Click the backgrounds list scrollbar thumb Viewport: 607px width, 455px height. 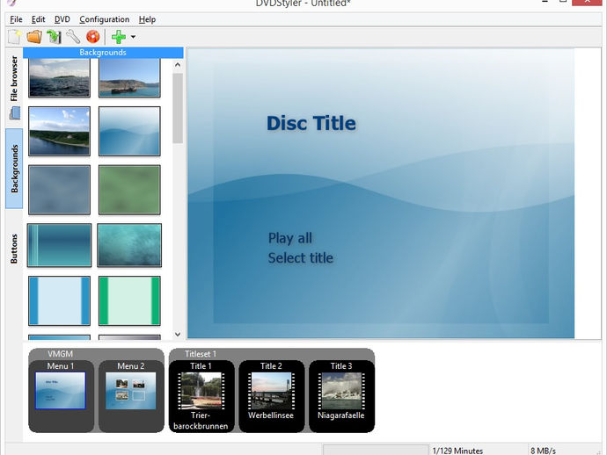tap(178, 108)
